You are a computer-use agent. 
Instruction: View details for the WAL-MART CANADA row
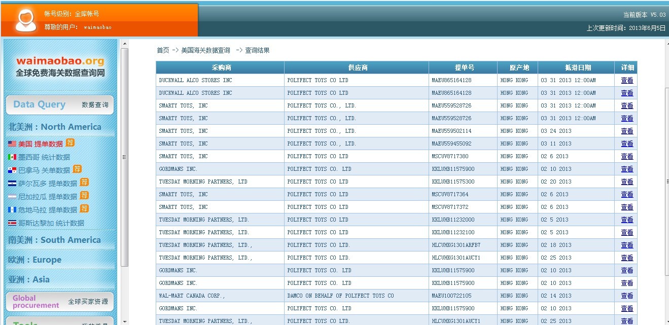627,296
